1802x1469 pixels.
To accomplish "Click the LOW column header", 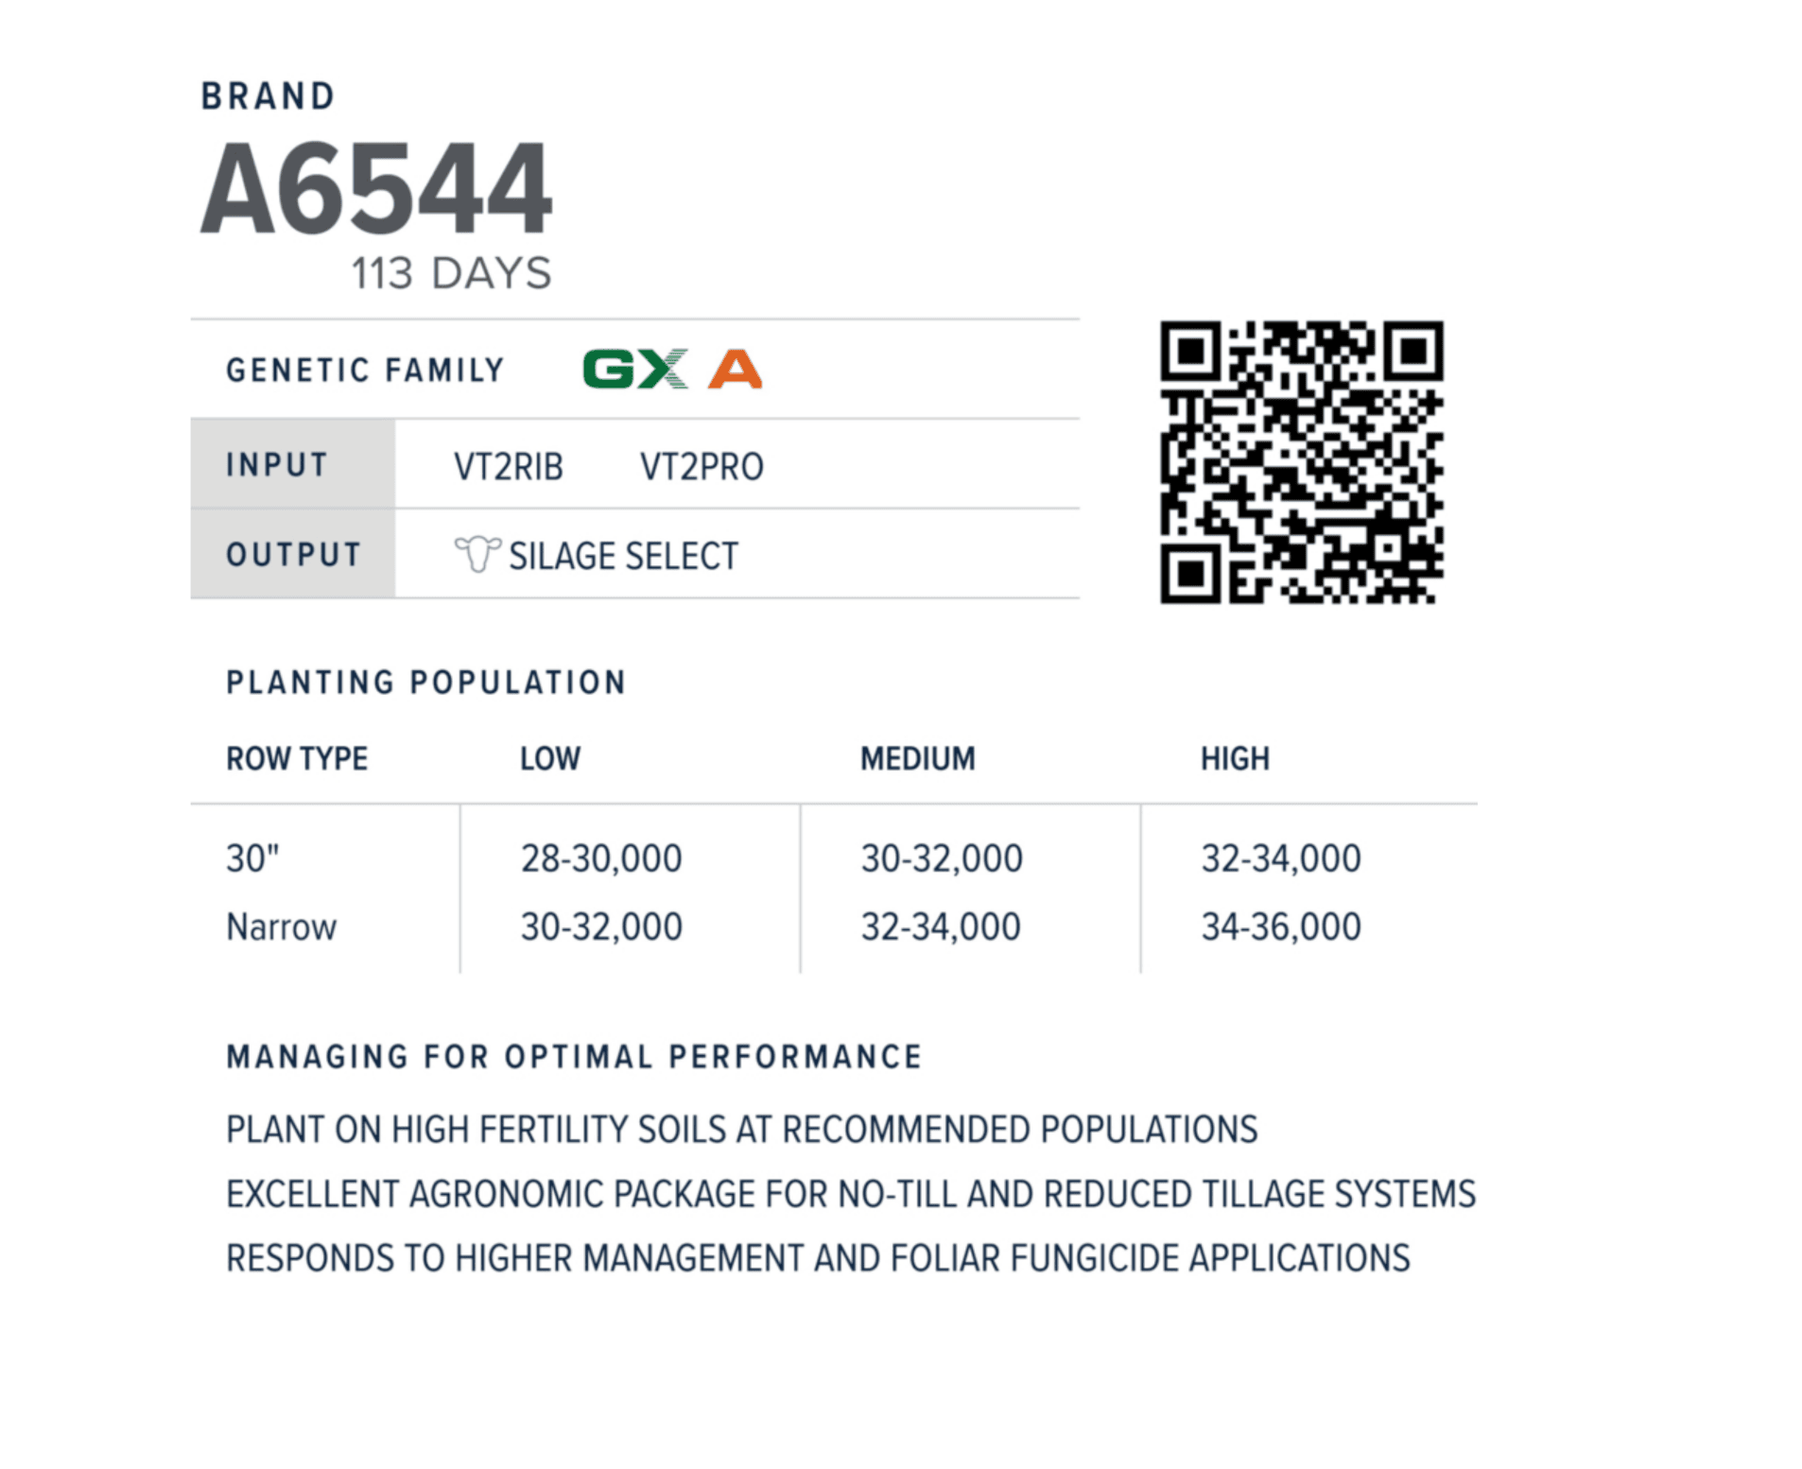I will (x=550, y=758).
